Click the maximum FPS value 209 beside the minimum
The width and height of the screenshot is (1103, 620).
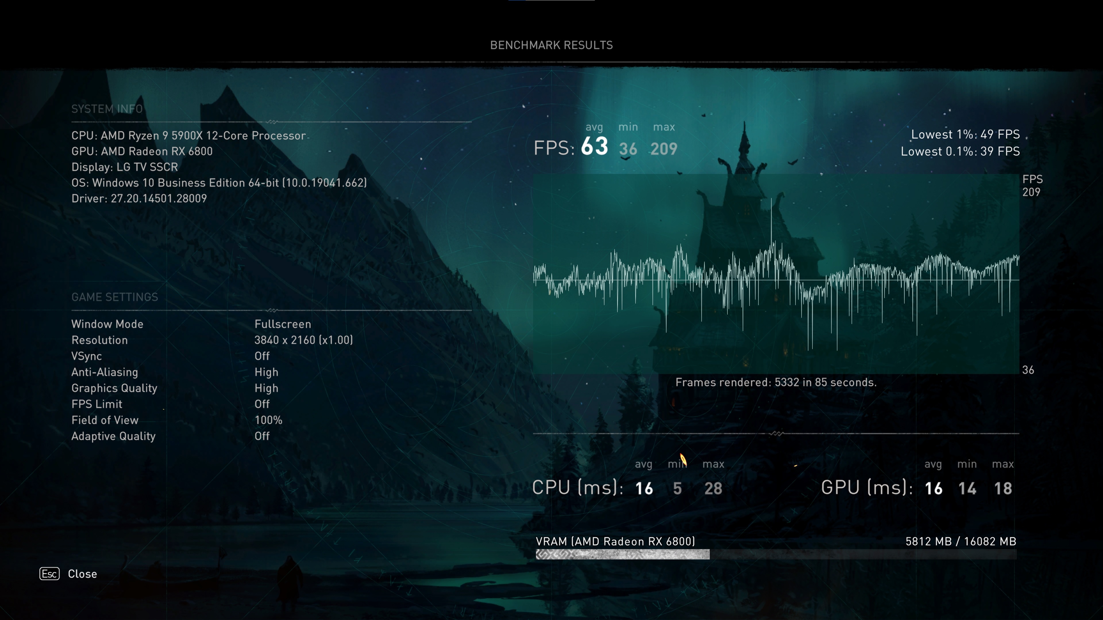coord(664,149)
